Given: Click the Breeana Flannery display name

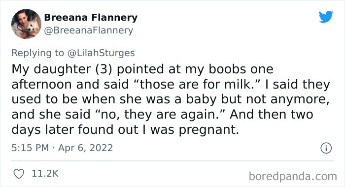Looking at the screenshot, I should tap(91, 18).
